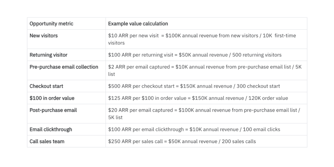Click the $100 ARR per email clickthrough calculation
Screen dimensions: 334x167
click(x=194, y=129)
